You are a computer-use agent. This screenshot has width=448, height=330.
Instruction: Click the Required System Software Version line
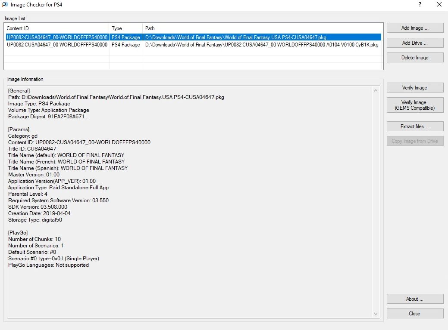point(59,200)
